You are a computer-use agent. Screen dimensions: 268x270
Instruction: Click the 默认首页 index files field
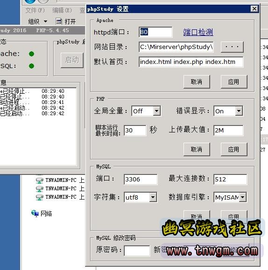[x=191, y=62]
